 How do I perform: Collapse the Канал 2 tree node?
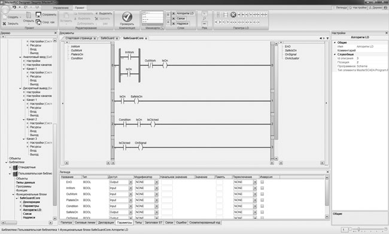pyautogui.click(x=24, y=119)
